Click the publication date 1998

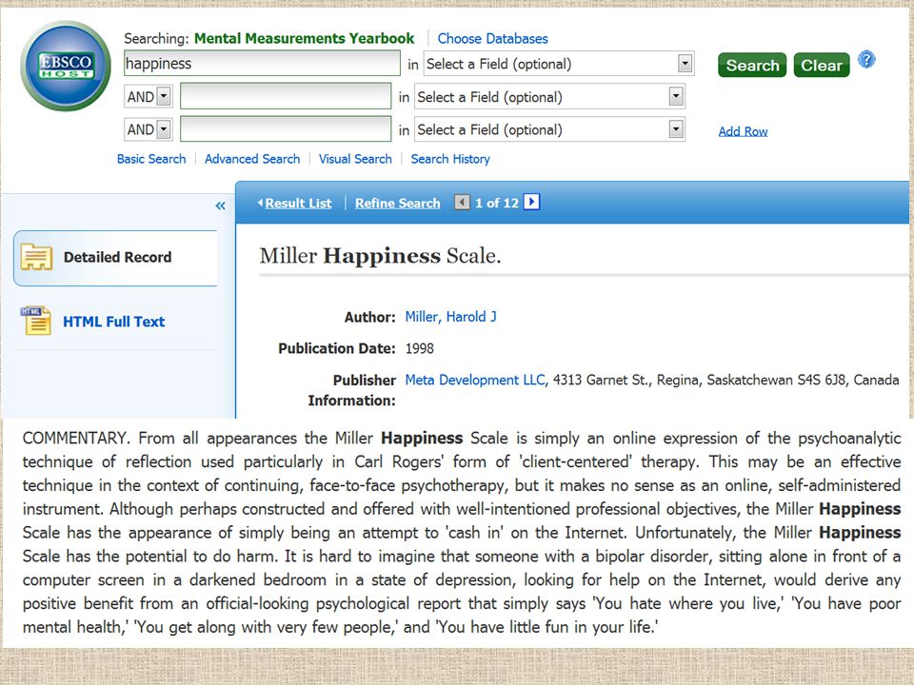point(420,348)
